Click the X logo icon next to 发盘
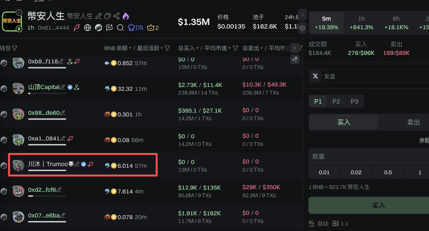The image size is (429, 231). 315,76
